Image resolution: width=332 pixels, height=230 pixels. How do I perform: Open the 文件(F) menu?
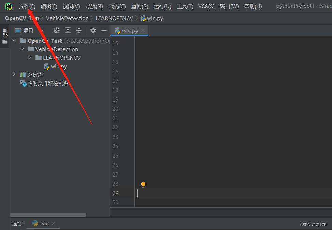27,6
